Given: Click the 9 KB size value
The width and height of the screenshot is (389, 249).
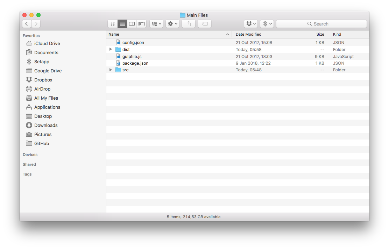Looking at the screenshot, I should (319, 57).
